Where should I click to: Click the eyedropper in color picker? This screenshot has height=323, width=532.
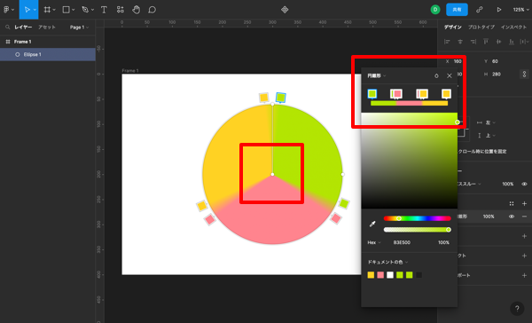(372, 224)
